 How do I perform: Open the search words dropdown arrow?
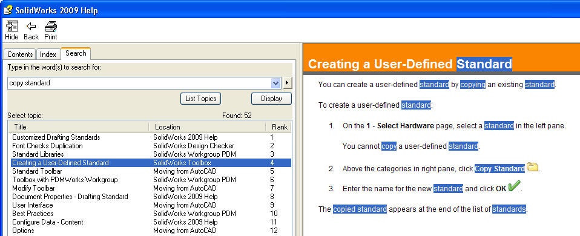point(275,84)
